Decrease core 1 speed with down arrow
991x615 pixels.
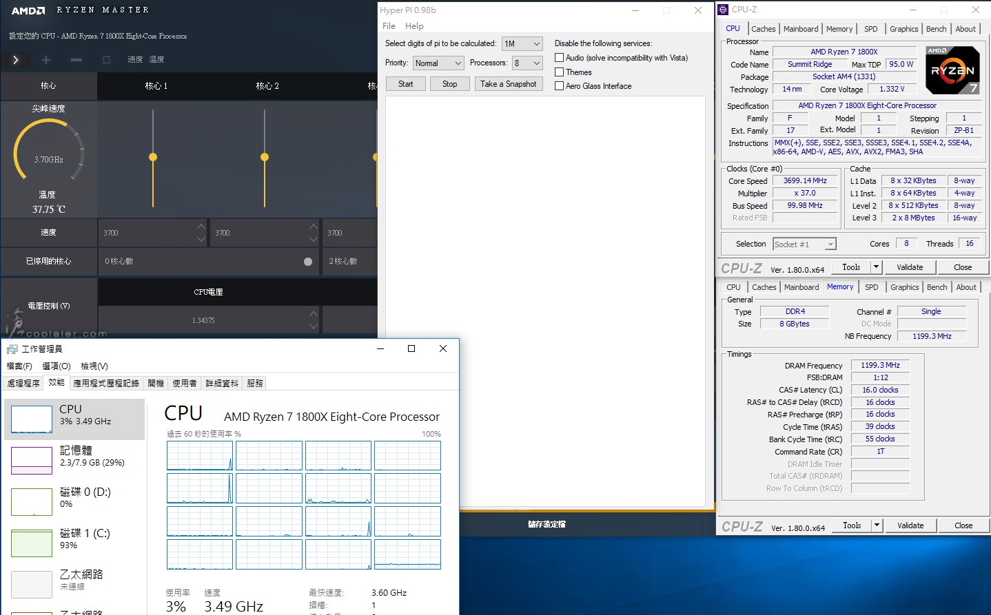point(201,239)
